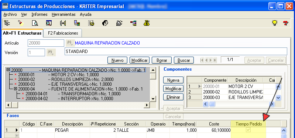Click the Nueva button in Componentes
295x138 pixels.
click(x=173, y=80)
